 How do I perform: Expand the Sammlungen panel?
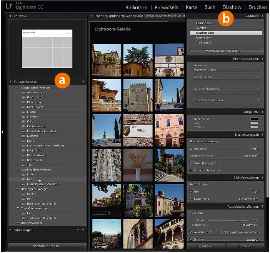tap(10, 230)
